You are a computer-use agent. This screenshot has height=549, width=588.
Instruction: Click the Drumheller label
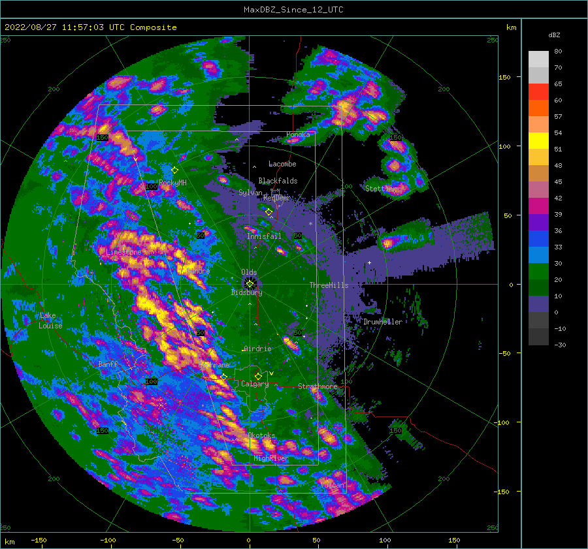383,322
